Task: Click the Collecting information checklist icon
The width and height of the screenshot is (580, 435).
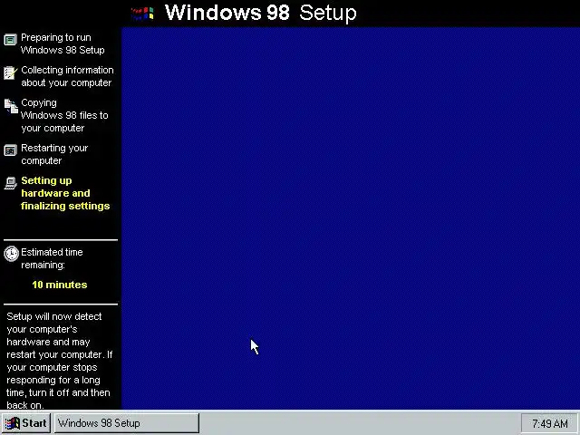Action: click(10, 72)
